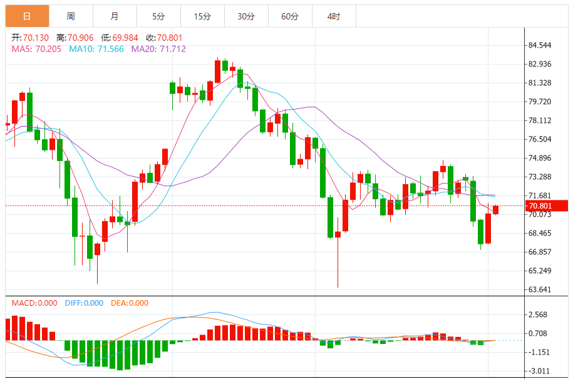Image resolution: width=573 pixels, height=379 pixels.
Task: Click the 高:70.906 high price text
Action: tap(75, 38)
